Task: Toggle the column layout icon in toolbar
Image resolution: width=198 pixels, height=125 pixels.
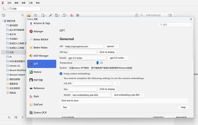Action: coord(36,15)
